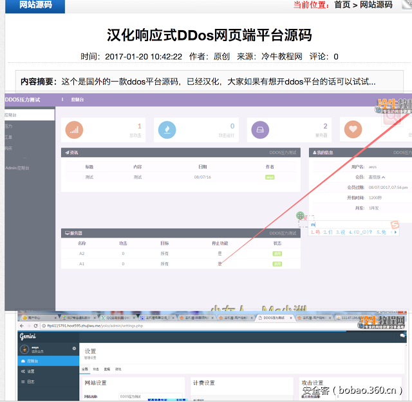Click the user icon beside 我的信息 title
Image resolution: width=412 pixels, height=402 pixels.
click(315, 153)
